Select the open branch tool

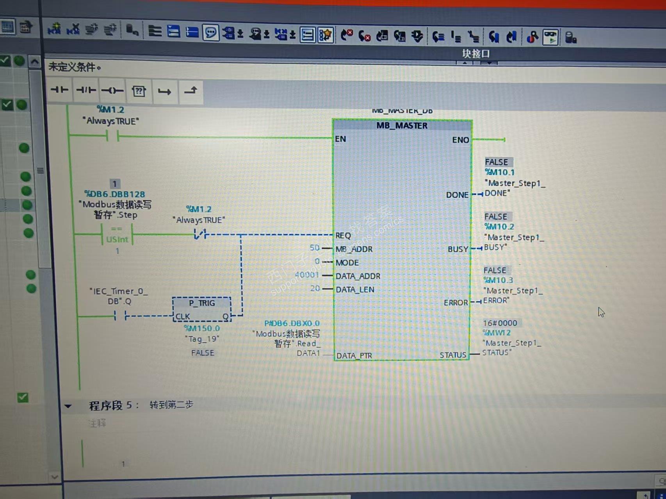click(164, 92)
